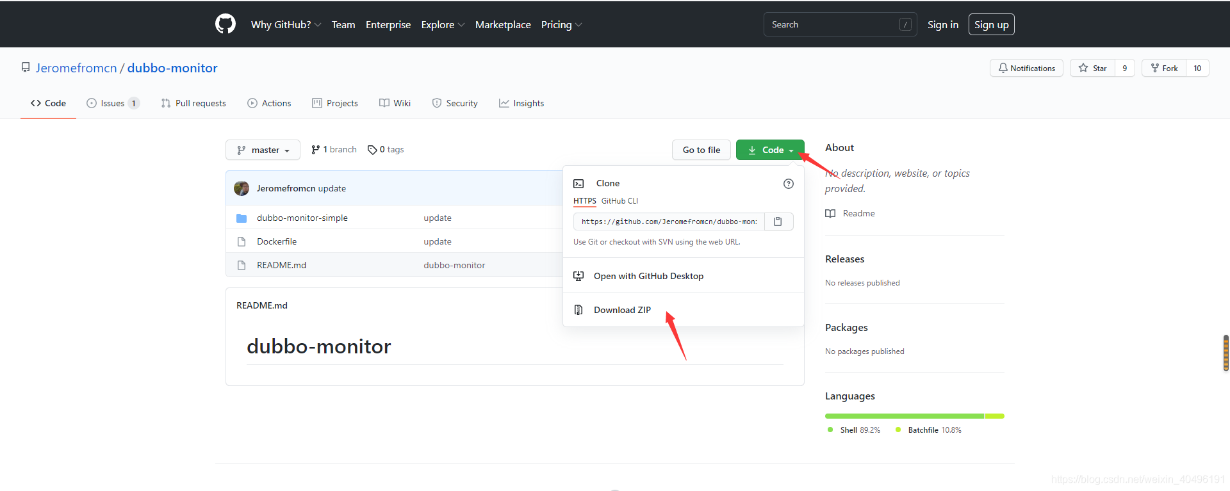Click the green Shell segment of language bar

(905, 416)
